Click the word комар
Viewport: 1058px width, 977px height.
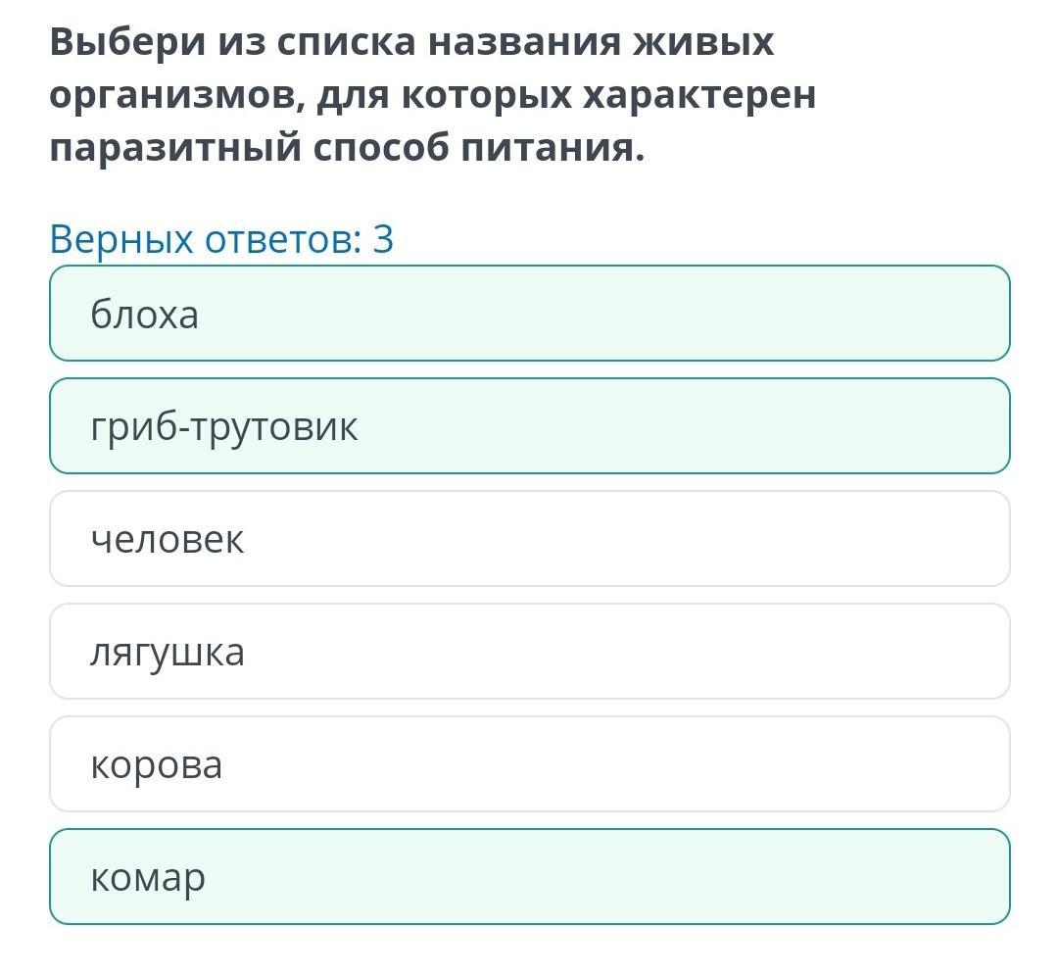click(148, 878)
